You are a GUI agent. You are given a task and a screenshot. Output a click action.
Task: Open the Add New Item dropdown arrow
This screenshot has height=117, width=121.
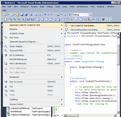pos(15,15)
